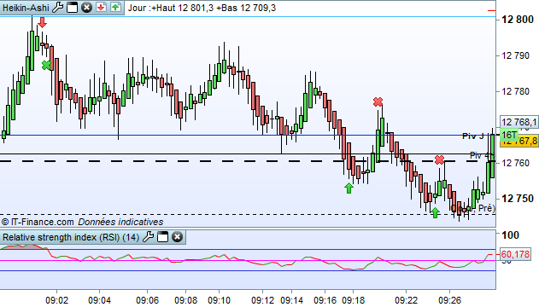The width and height of the screenshot is (539, 307).
Task: Click IT-Finance.com copyright text
Action: click(x=38, y=222)
